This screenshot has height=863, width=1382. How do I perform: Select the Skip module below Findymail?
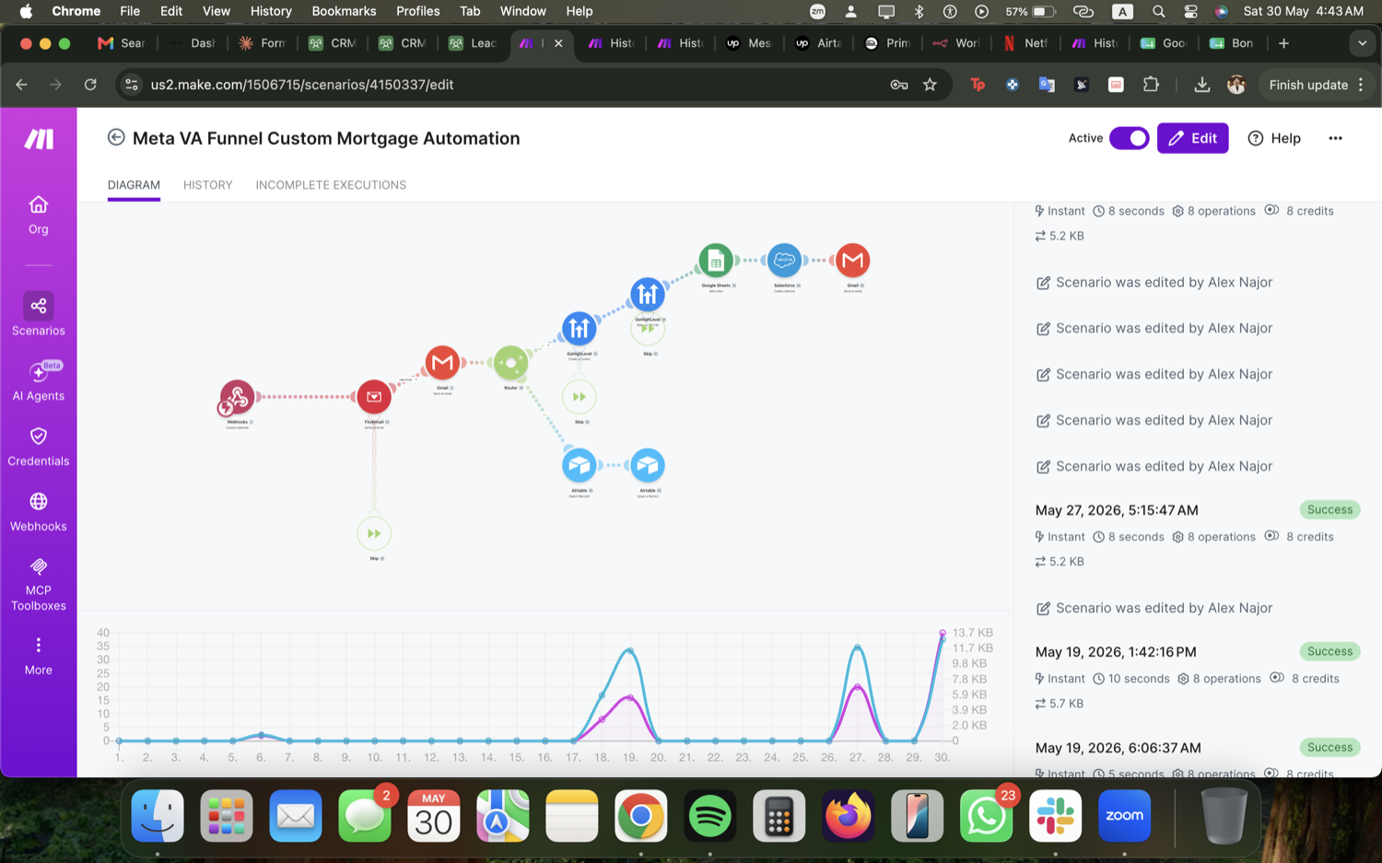(x=374, y=534)
